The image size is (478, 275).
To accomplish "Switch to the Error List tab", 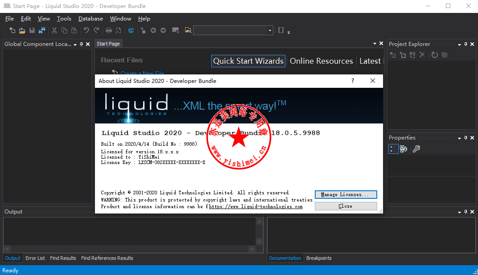I will pyautogui.click(x=35, y=258).
